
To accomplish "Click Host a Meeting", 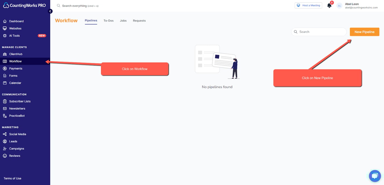I will (308, 5).
